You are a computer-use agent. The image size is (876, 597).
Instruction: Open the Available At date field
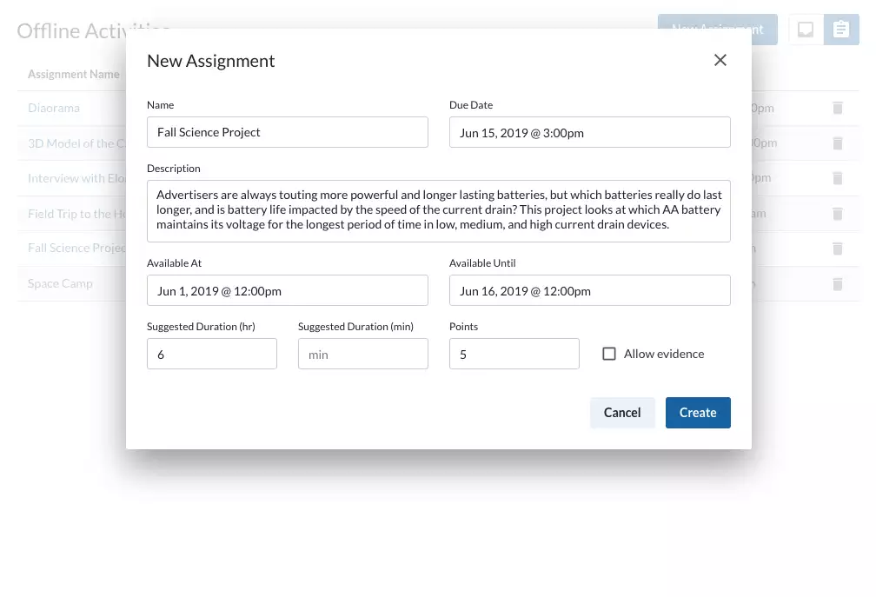click(x=287, y=290)
